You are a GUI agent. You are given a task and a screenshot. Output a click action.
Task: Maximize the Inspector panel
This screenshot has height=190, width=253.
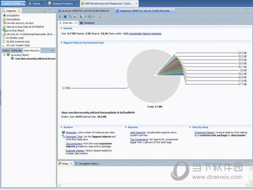click(x=53, y=10)
